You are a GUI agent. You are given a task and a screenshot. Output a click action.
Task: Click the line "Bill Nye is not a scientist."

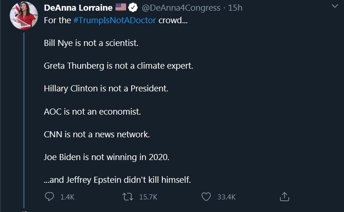[x=91, y=43]
